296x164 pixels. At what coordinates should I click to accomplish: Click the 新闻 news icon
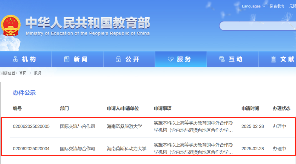(67, 59)
